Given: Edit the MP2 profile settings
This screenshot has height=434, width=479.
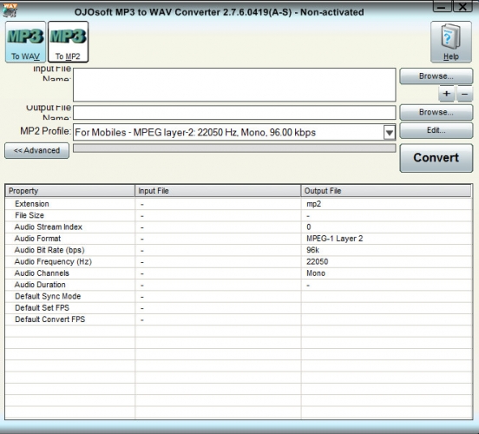Looking at the screenshot, I should [436, 130].
